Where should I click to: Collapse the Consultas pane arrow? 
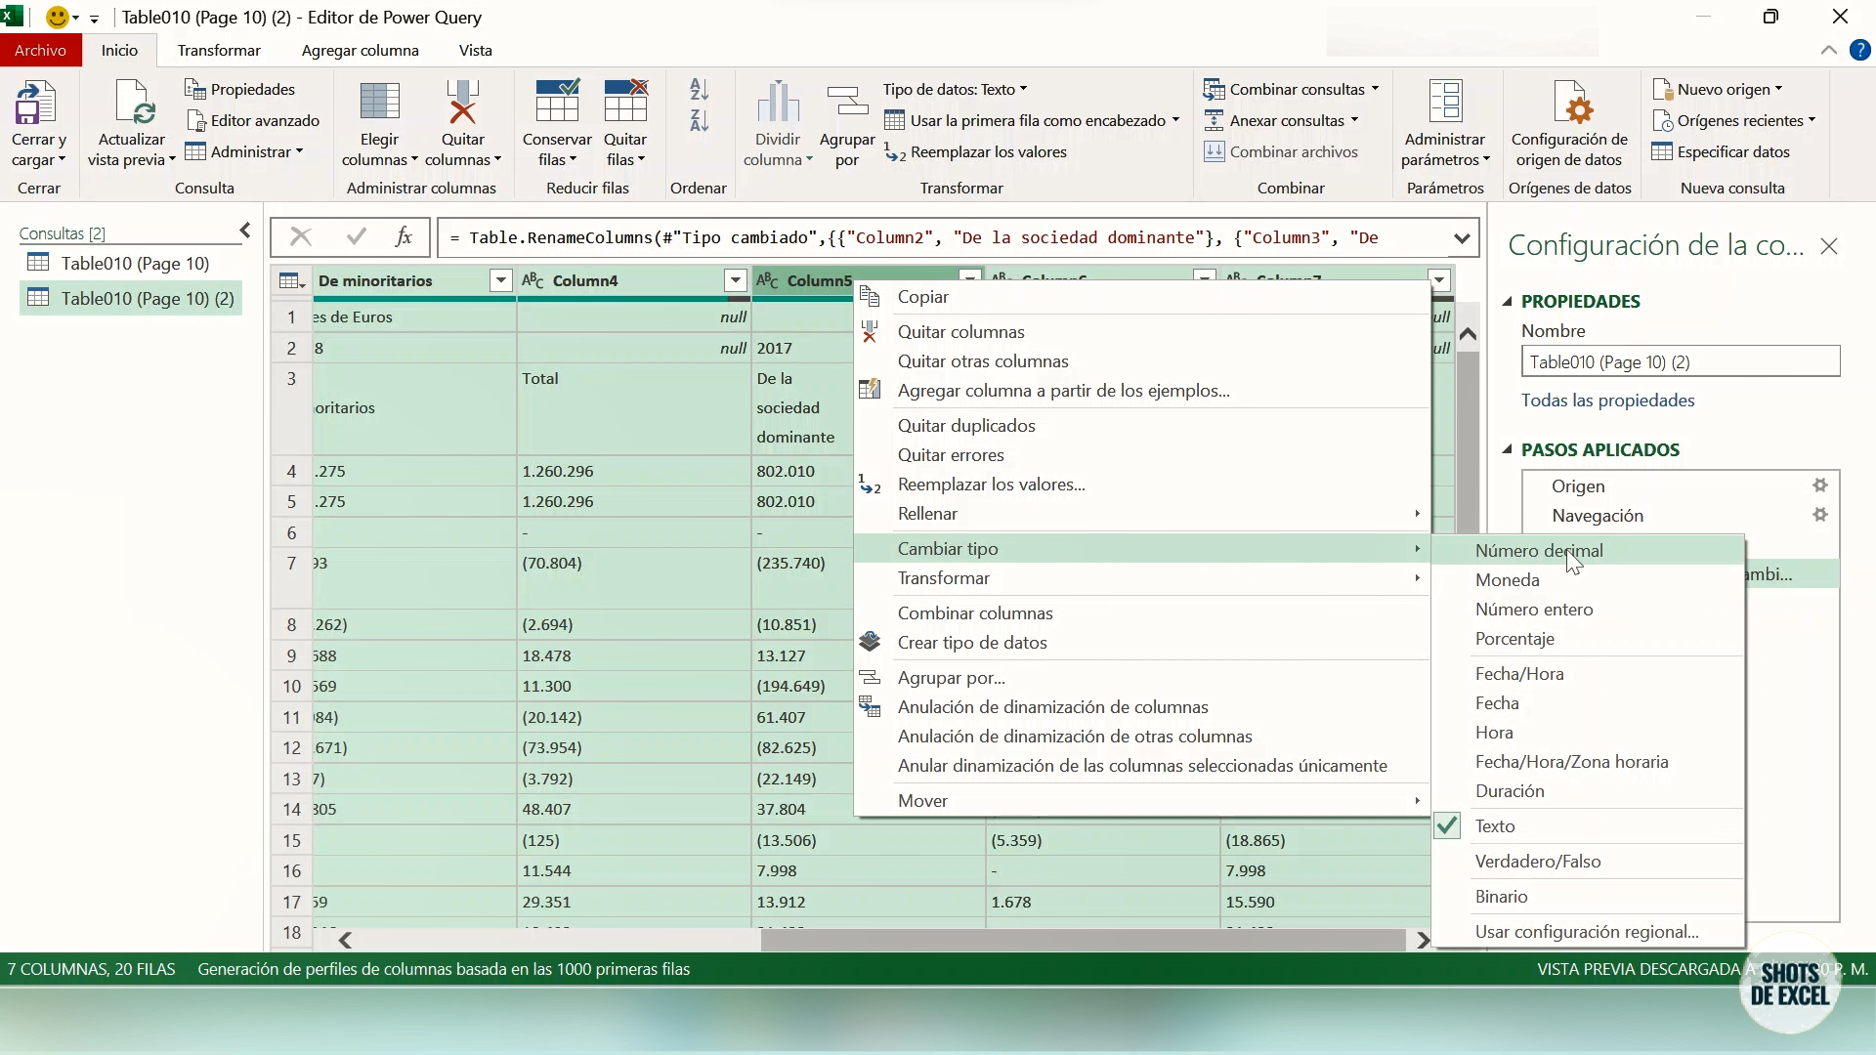click(245, 231)
